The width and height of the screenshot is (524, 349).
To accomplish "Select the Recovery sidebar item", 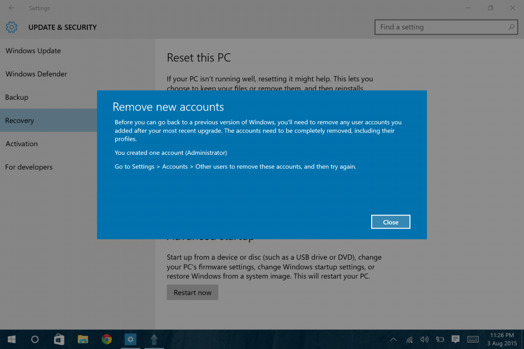I will coord(49,120).
